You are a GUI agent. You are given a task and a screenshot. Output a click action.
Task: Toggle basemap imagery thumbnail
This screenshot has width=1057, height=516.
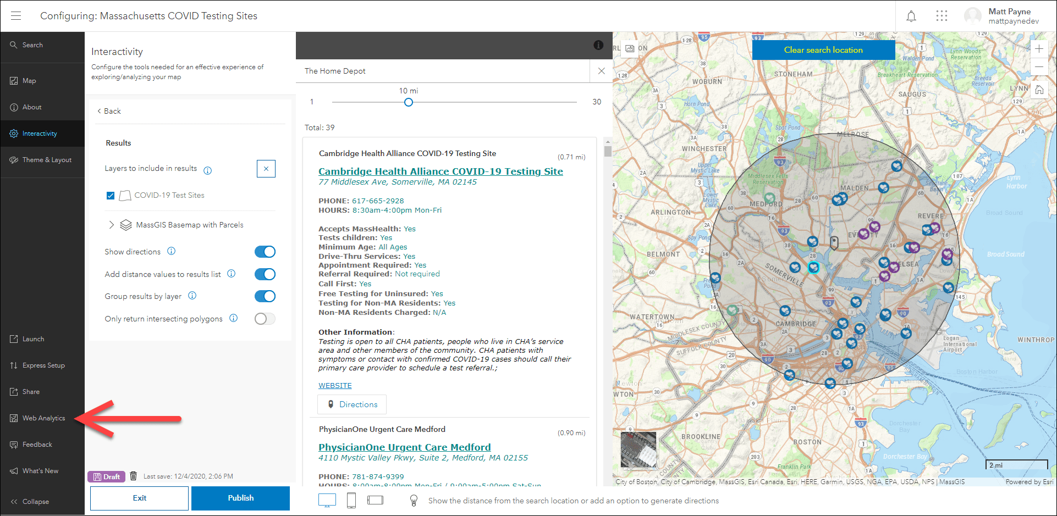pyautogui.click(x=638, y=450)
